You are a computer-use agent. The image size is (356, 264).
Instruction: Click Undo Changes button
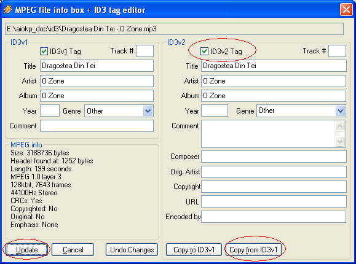coord(132,250)
